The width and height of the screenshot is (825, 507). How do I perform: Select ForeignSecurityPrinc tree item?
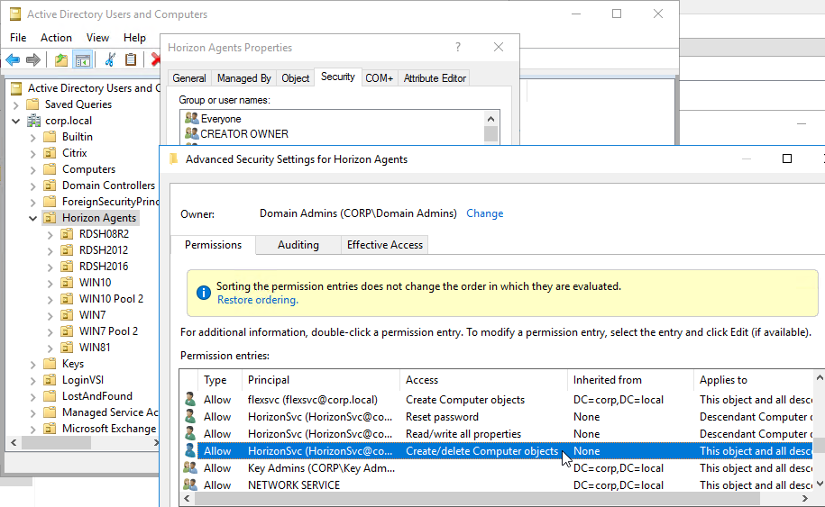click(110, 202)
